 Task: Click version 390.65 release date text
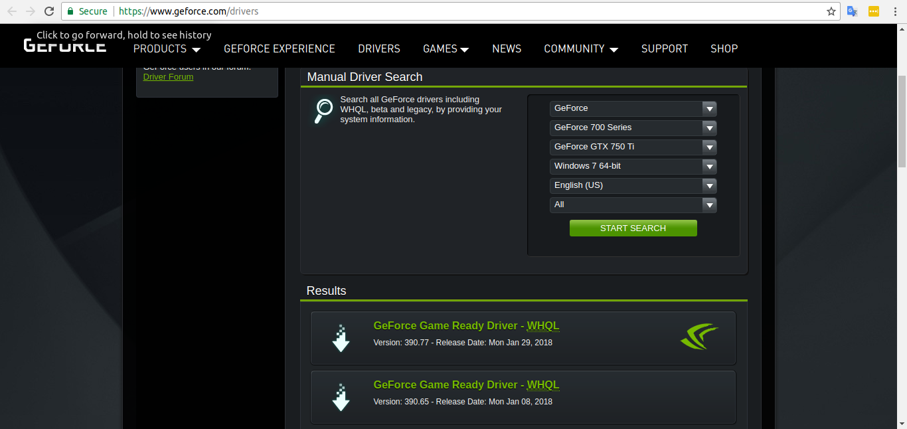pyautogui.click(x=463, y=402)
